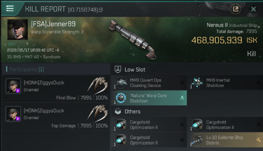
Task: Open the Jenner89 pilot portrait
Action: 17,30
